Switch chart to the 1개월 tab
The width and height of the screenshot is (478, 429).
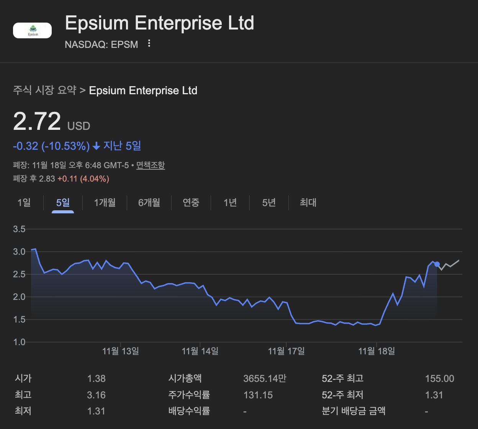105,202
